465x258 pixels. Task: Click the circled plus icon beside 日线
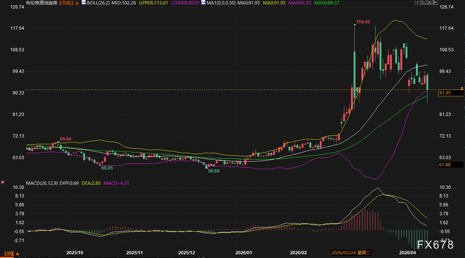[77, 3]
